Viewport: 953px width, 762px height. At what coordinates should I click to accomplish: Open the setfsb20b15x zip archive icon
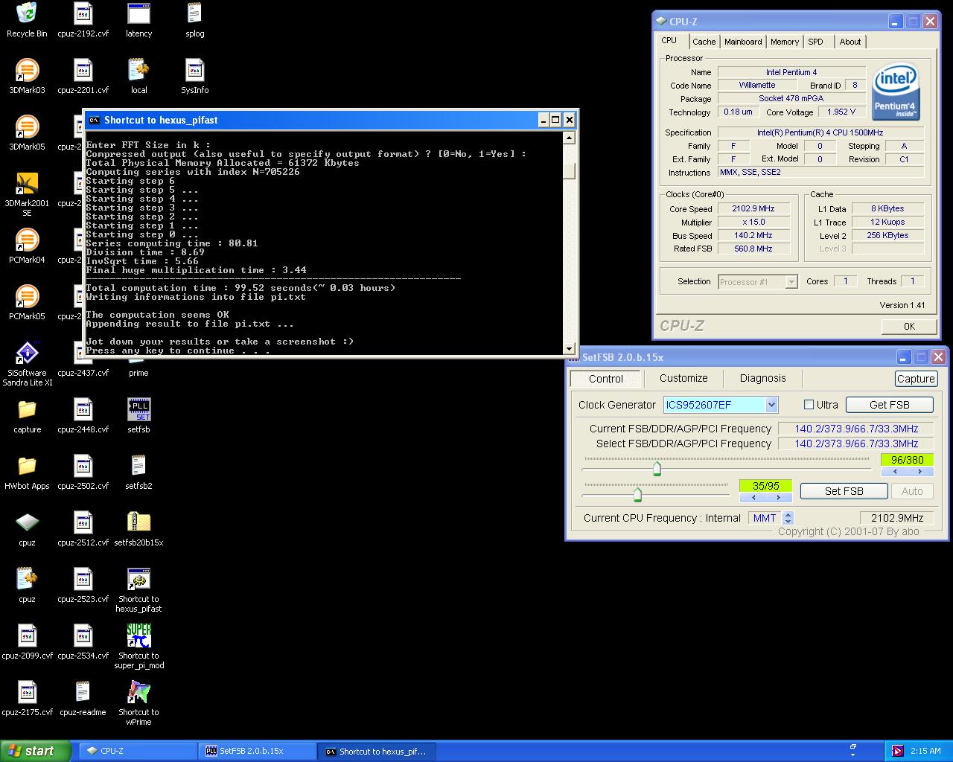click(138, 522)
